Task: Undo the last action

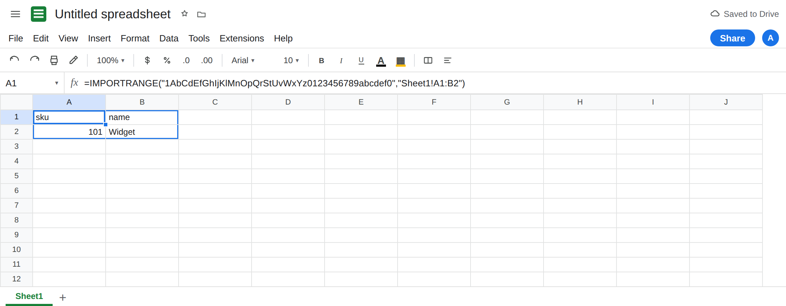Action: tap(14, 60)
